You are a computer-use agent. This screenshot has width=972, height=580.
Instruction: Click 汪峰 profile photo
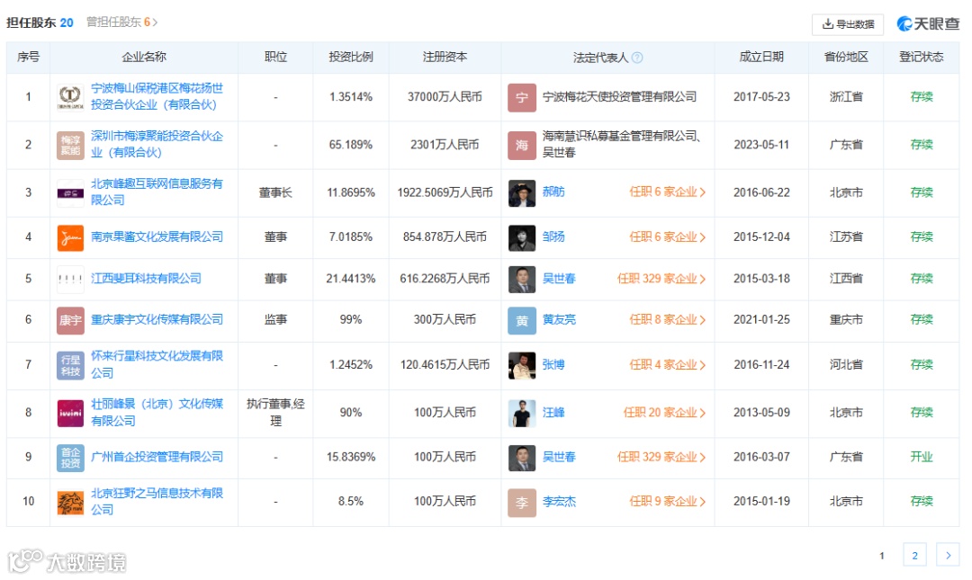[522, 413]
